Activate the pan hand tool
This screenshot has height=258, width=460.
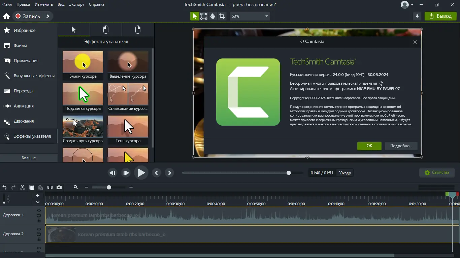coord(212,16)
